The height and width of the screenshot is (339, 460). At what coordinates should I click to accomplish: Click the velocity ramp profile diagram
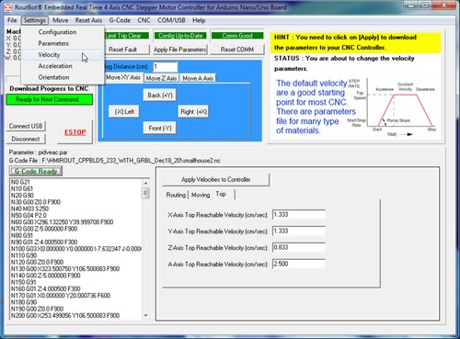(x=392, y=107)
